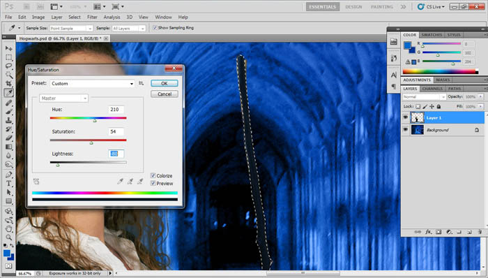Viewport: 488px width, 278px height.
Task: Open the Filter menu
Action: coord(92,17)
